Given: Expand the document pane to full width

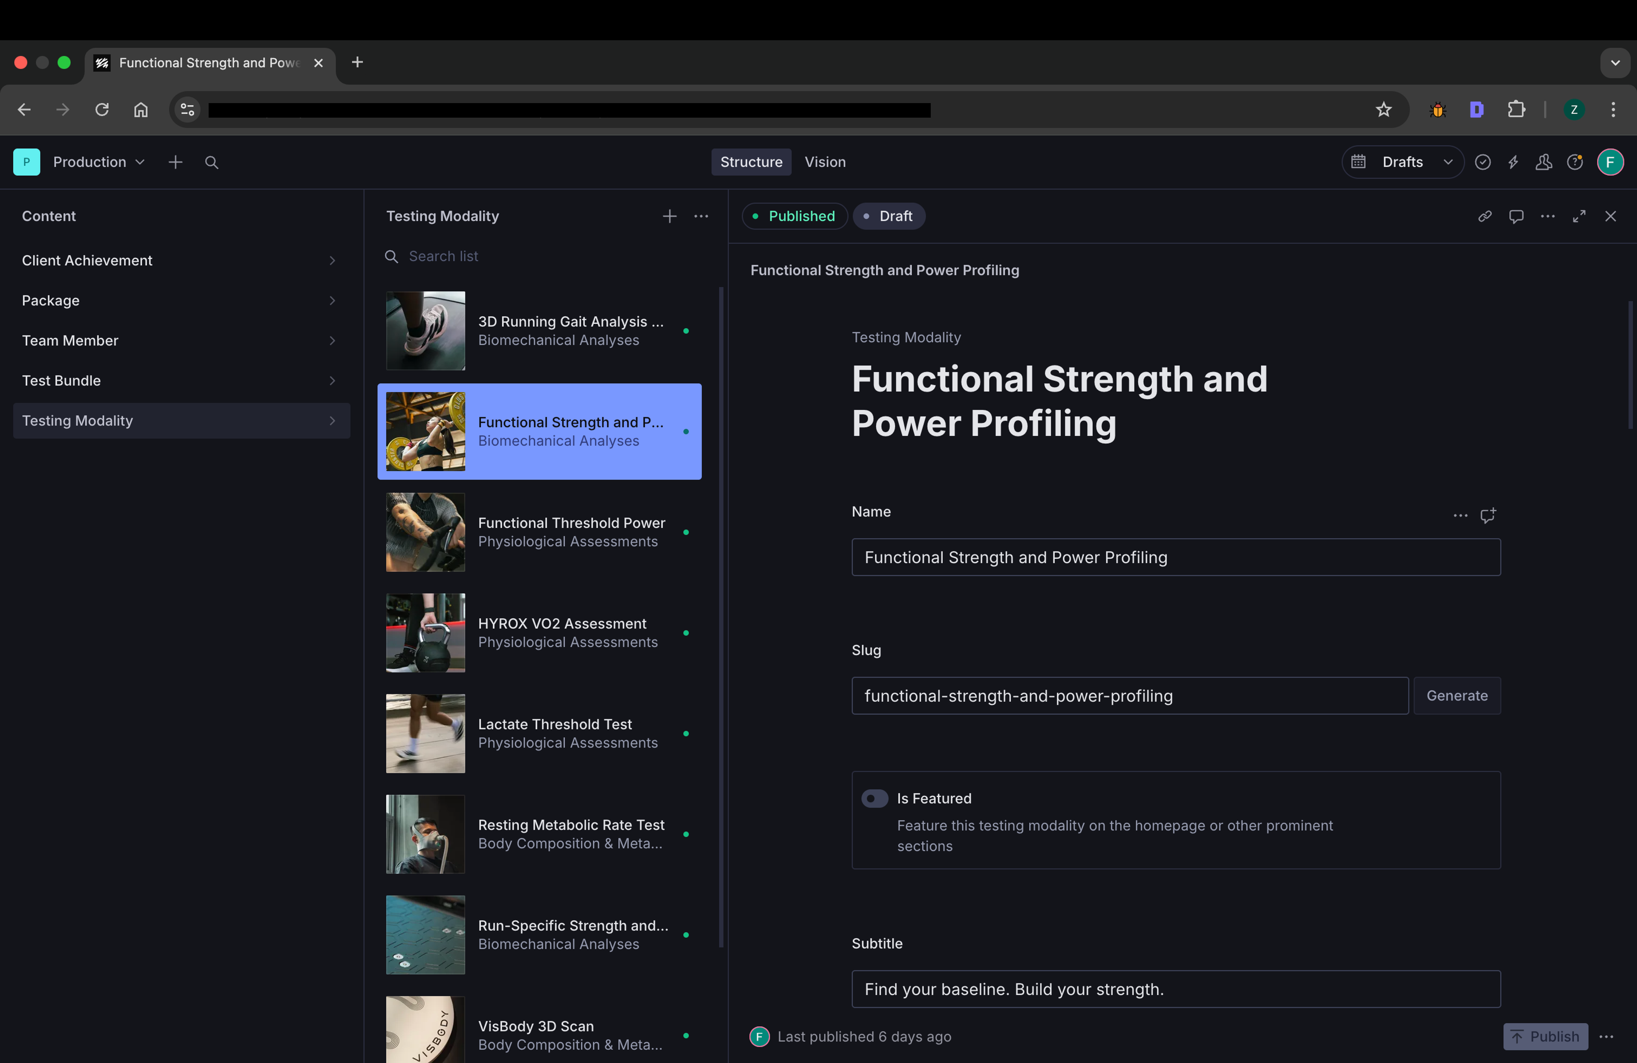Looking at the screenshot, I should 1579,217.
